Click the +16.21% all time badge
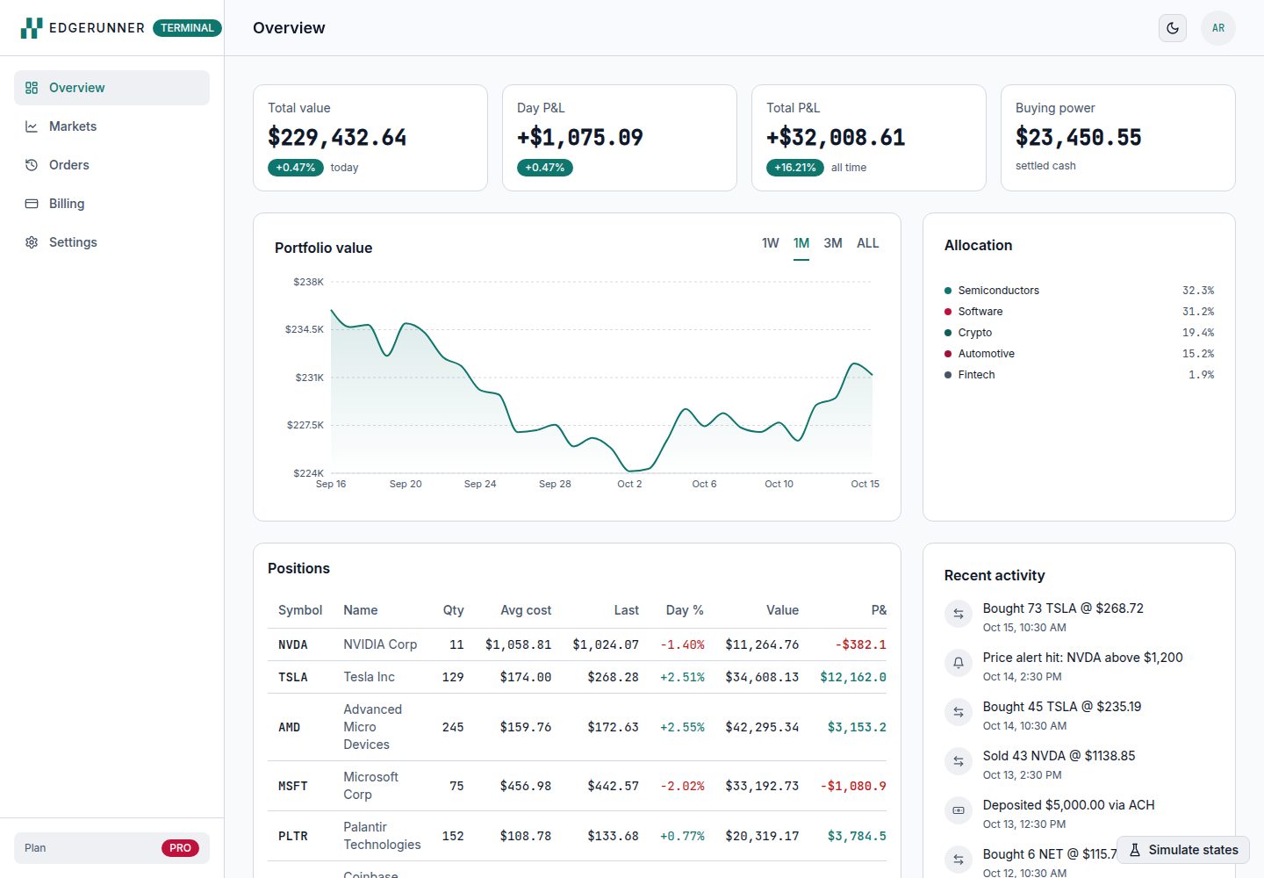 point(795,168)
